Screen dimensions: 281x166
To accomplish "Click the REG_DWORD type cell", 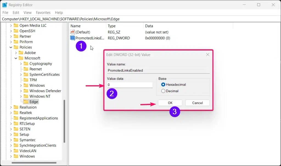I will [x=119, y=38].
